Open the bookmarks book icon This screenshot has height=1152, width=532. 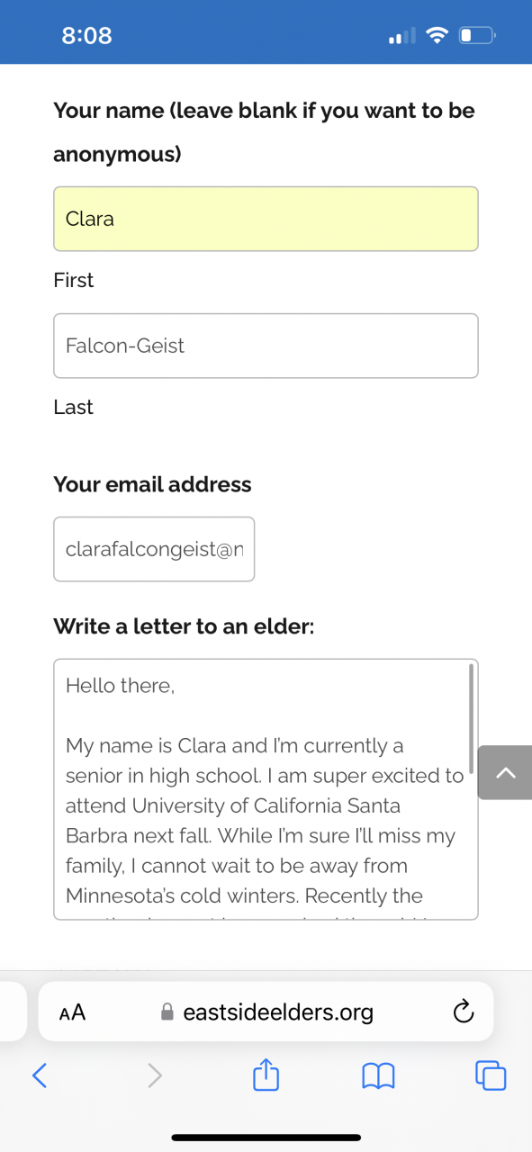pyautogui.click(x=378, y=1075)
